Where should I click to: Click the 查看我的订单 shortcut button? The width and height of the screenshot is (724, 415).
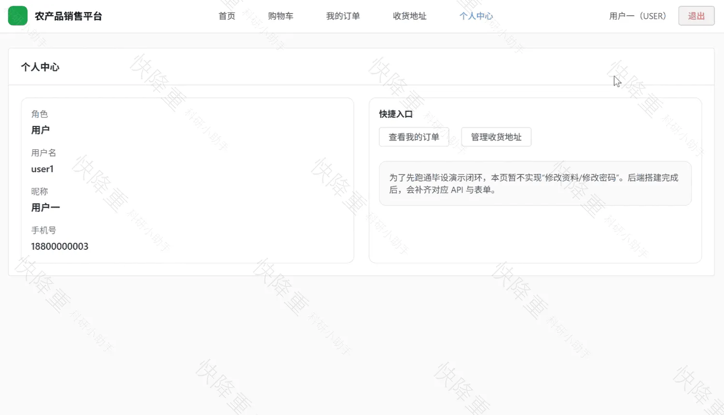pos(414,137)
